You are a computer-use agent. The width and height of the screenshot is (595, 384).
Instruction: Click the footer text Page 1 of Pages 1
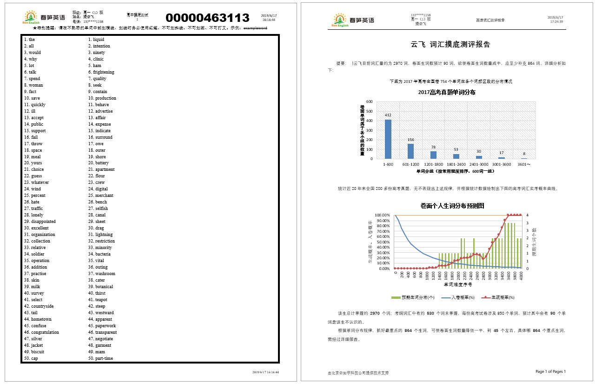550,371
